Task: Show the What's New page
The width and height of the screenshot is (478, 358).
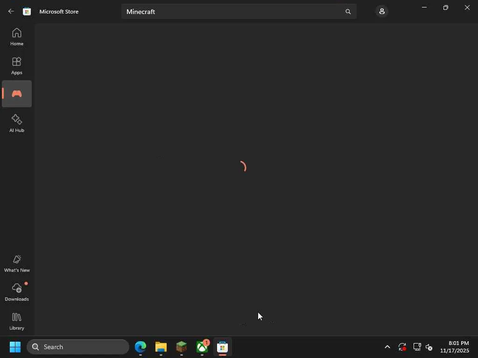Action: [x=17, y=264]
